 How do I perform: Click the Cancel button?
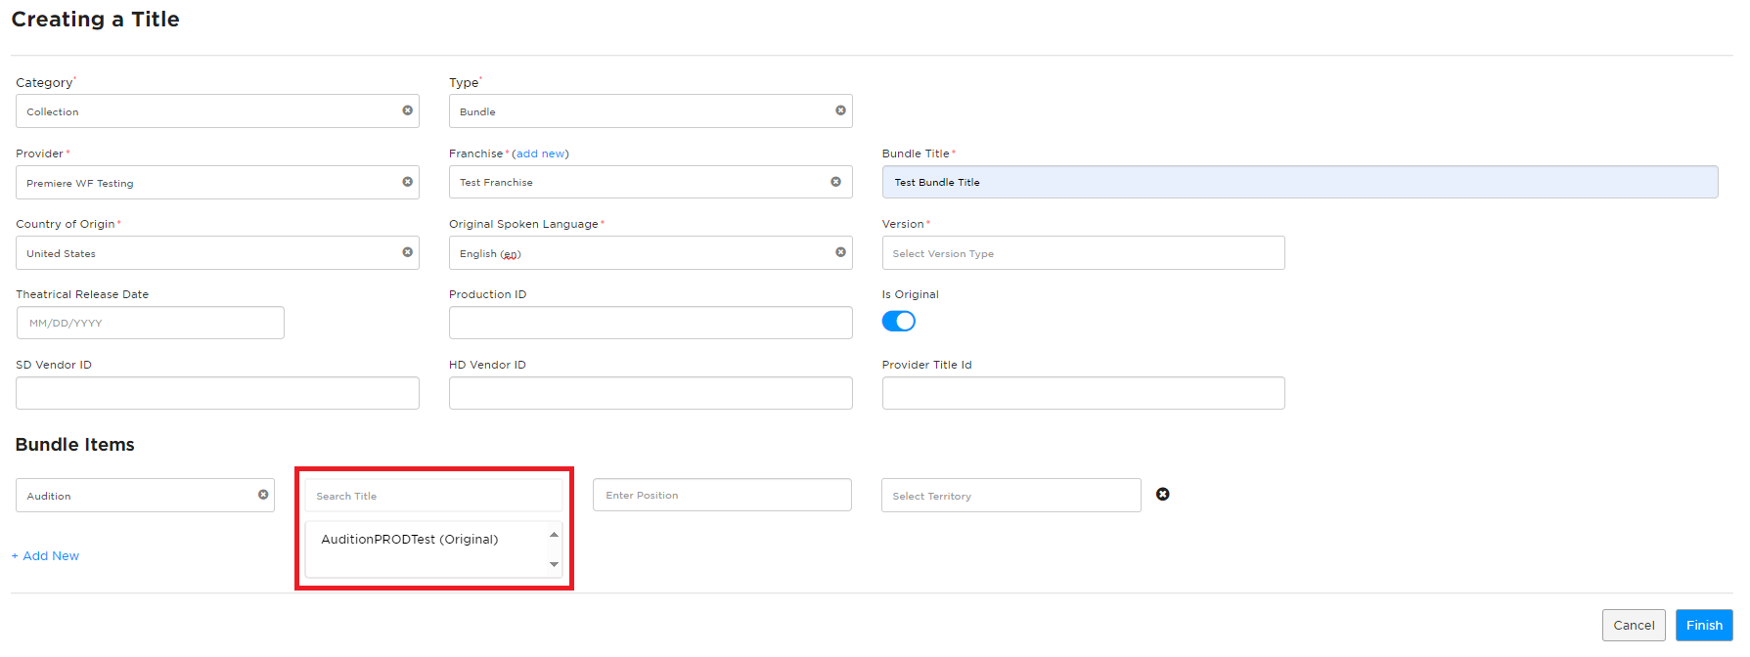click(x=1634, y=625)
